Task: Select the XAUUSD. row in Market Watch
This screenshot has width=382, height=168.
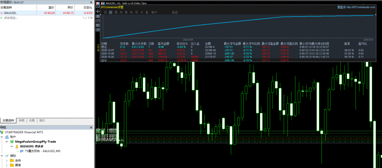Action: point(47,13)
